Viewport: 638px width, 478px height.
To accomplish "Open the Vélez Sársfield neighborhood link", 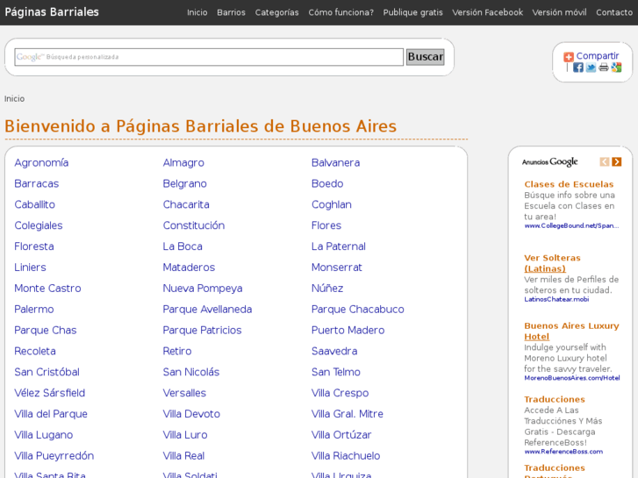I will [x=50, y=394].
